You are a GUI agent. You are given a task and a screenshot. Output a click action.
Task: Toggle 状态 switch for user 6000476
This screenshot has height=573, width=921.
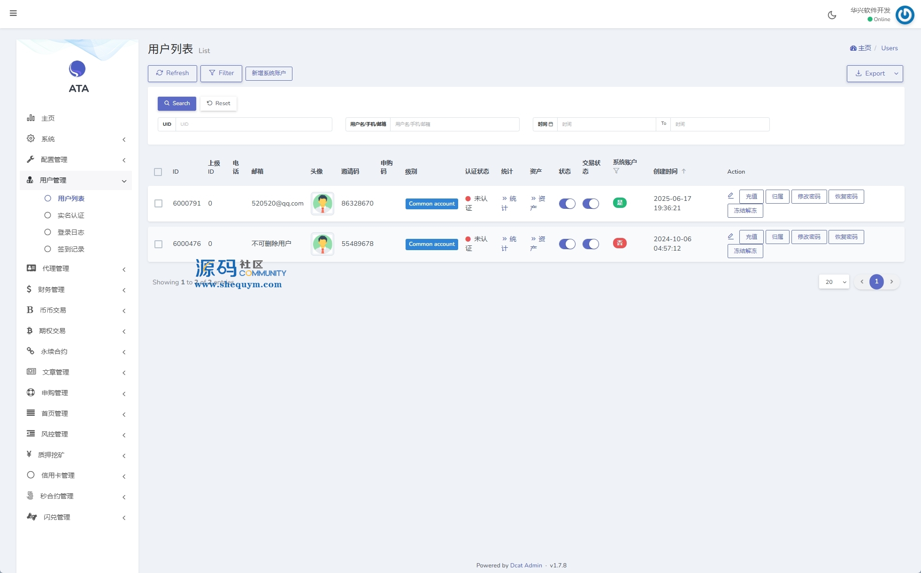tap(567, 244)
